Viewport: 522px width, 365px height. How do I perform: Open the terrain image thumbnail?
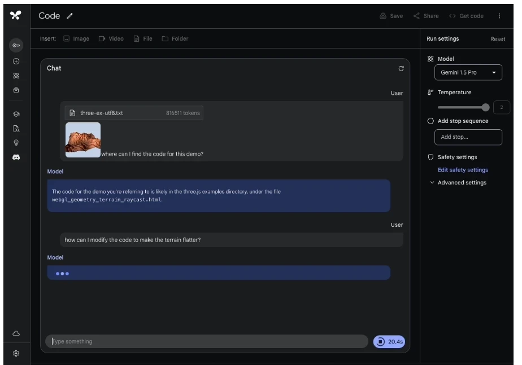(x=83, y=140)
